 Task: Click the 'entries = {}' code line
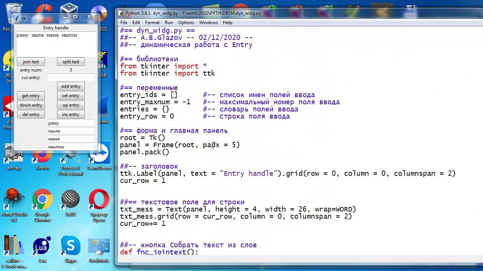145,109
